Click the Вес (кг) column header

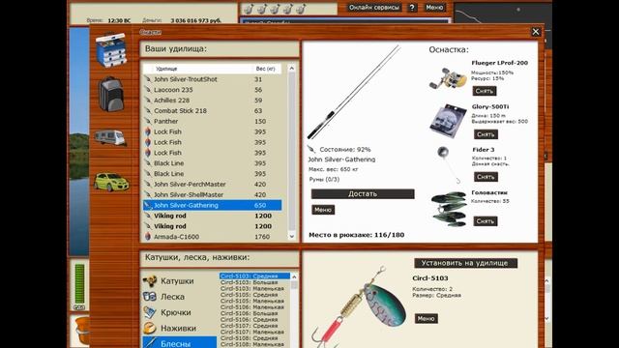click(267, 69)
